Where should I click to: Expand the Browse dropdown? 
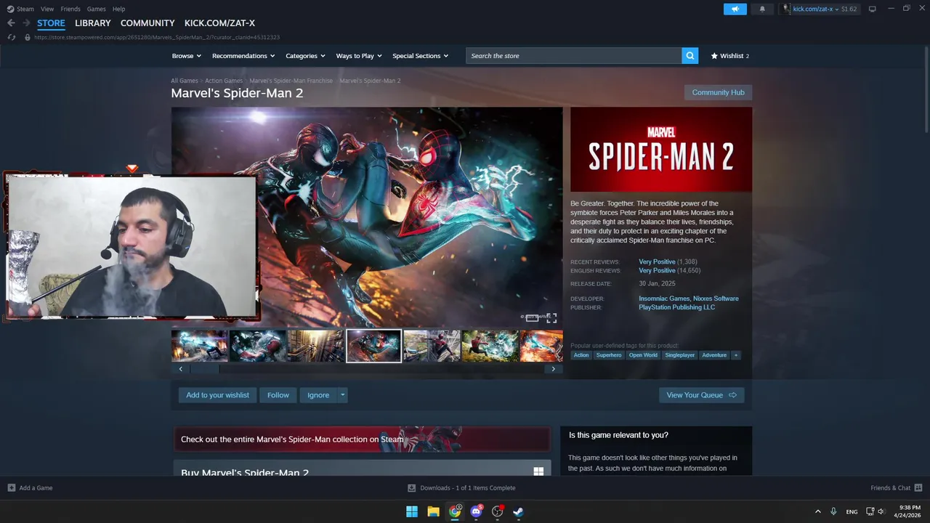tap(185, 56)
